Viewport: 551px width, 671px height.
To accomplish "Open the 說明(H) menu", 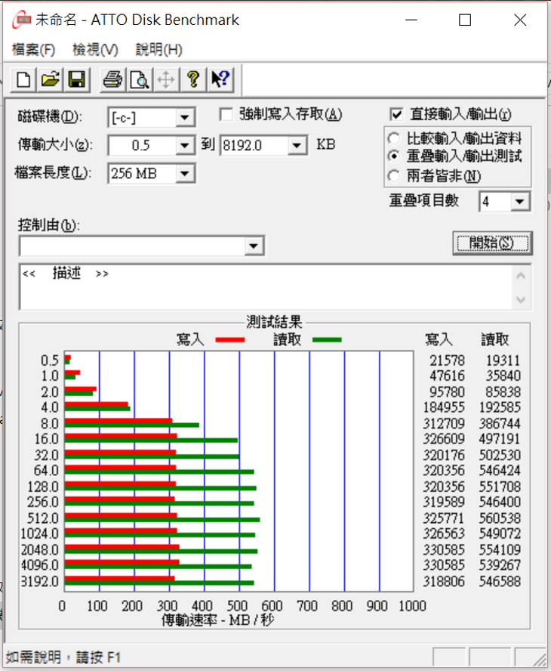I will tap(159, 50).
